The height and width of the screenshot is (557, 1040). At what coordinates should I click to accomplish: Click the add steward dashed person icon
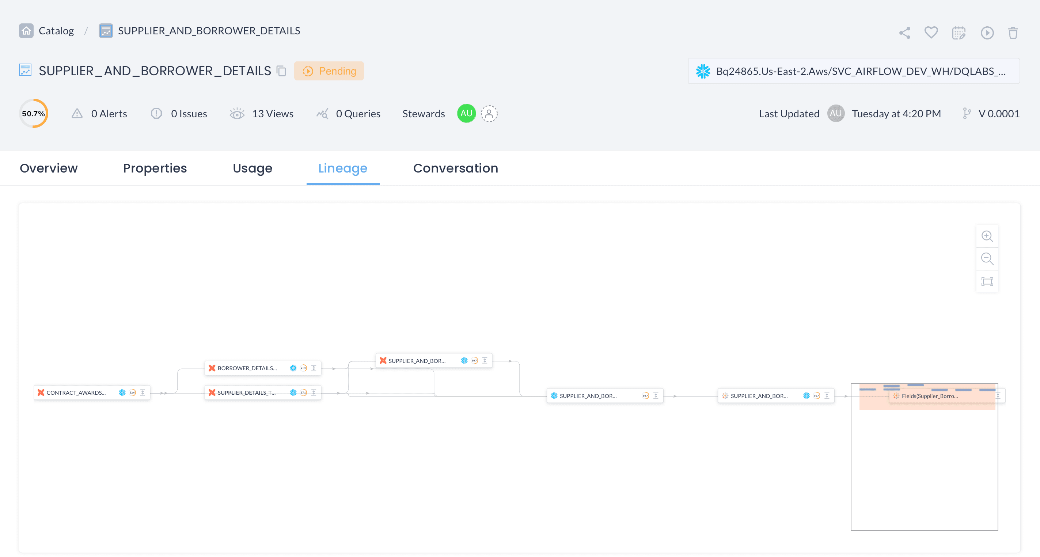(x=489, y=114)
